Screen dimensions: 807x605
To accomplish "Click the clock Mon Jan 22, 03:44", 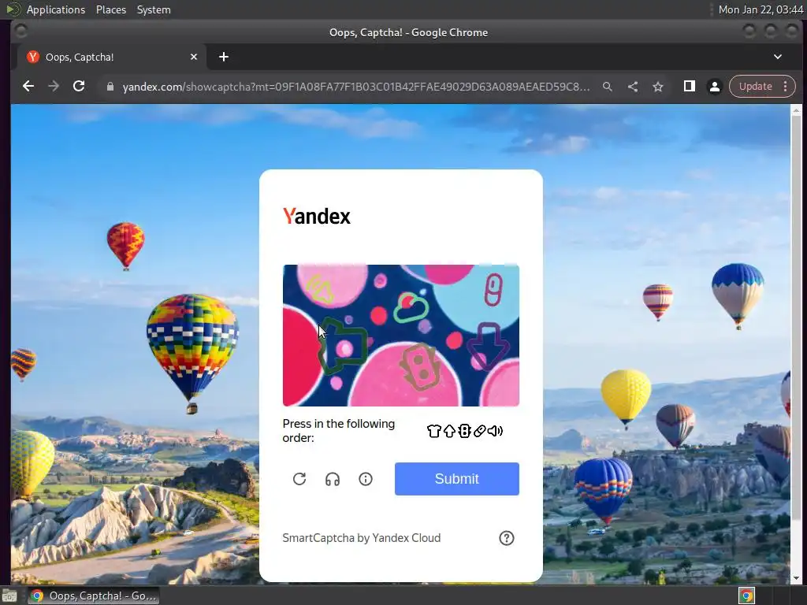I will click(761, 9).
